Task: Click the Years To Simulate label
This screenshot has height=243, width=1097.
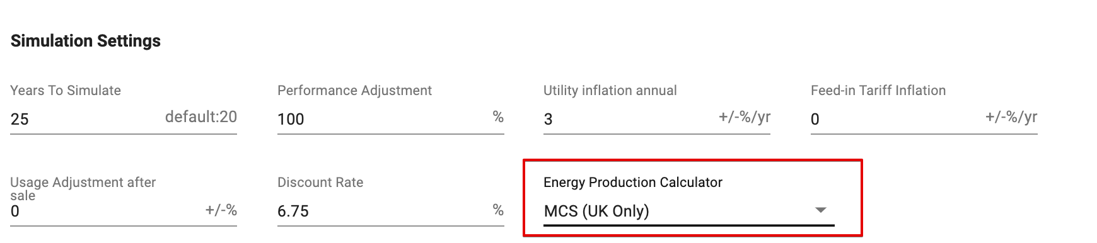Action: coord(66,91)
